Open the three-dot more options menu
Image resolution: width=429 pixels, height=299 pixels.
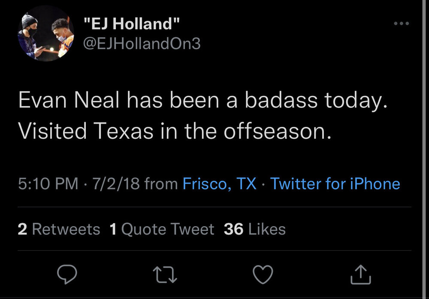coord(402,24)
